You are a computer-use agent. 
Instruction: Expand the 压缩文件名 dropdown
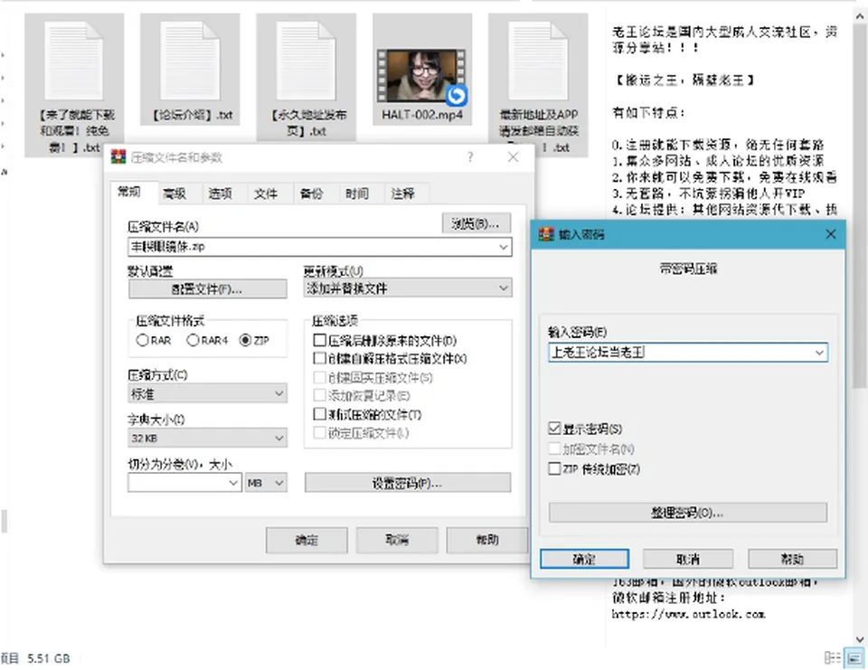pos(504,247)
